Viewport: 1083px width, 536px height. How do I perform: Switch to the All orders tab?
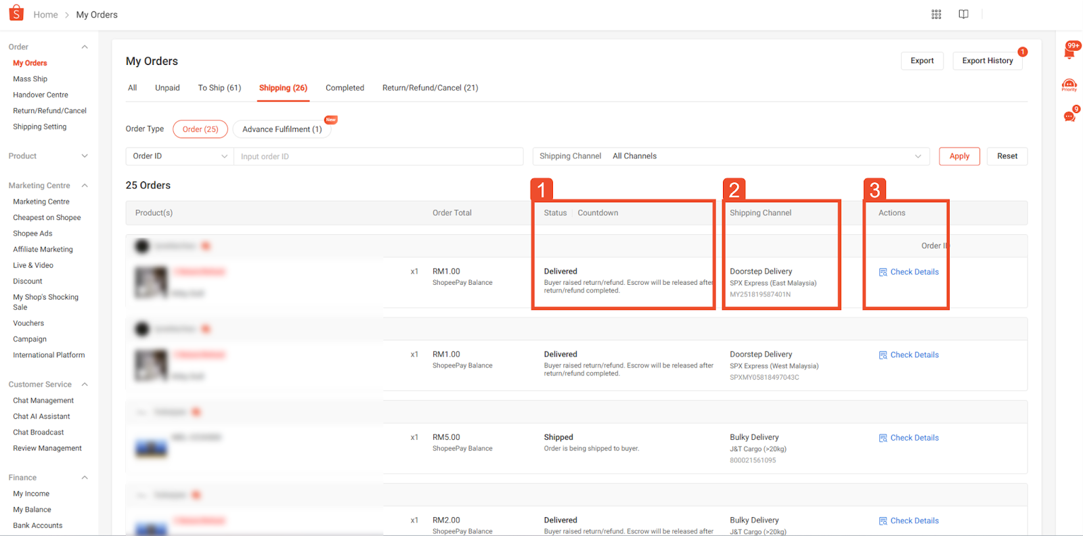133,88
